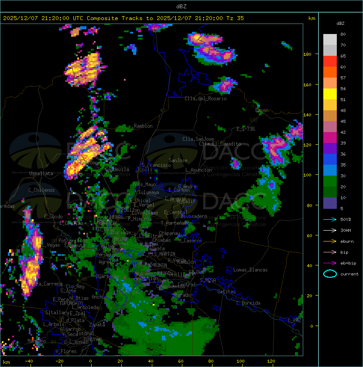
Task: Click the 'Zapata' map label
Action: click(x=97, y=325)
